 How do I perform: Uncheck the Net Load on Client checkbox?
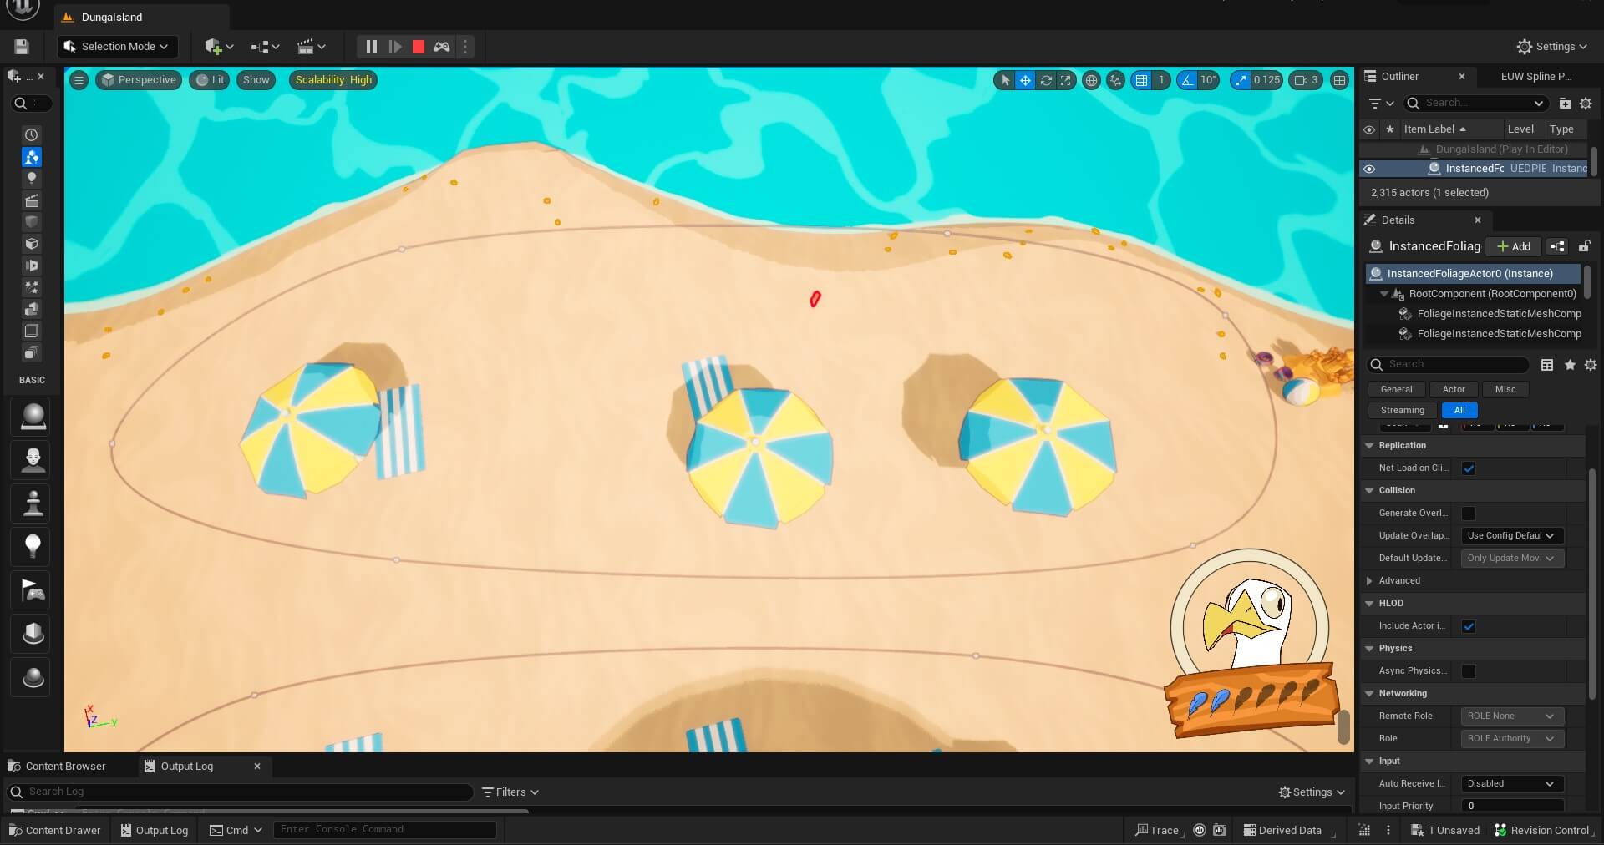[x=1469, y=468]
